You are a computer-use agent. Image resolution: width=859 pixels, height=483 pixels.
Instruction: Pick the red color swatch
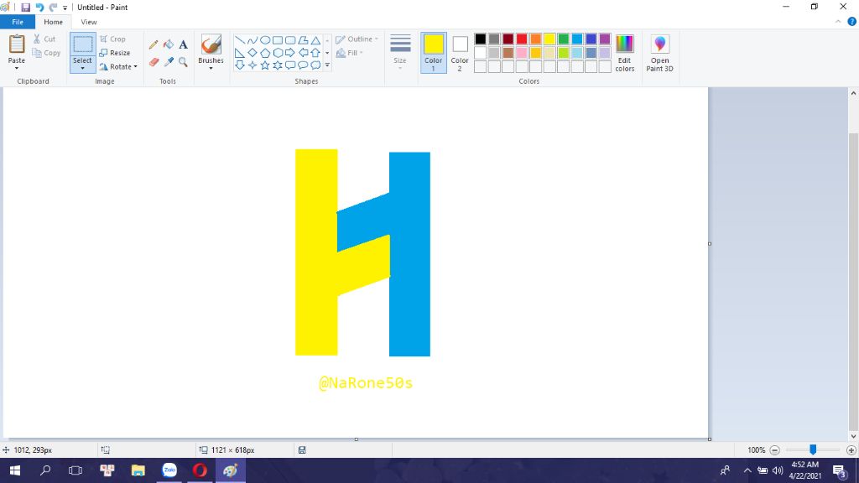[x=522, y=39]
